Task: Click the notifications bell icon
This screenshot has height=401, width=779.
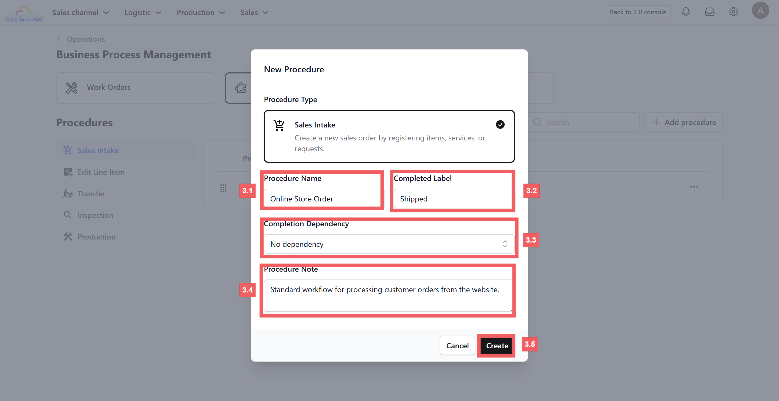Action: [686, 12]
